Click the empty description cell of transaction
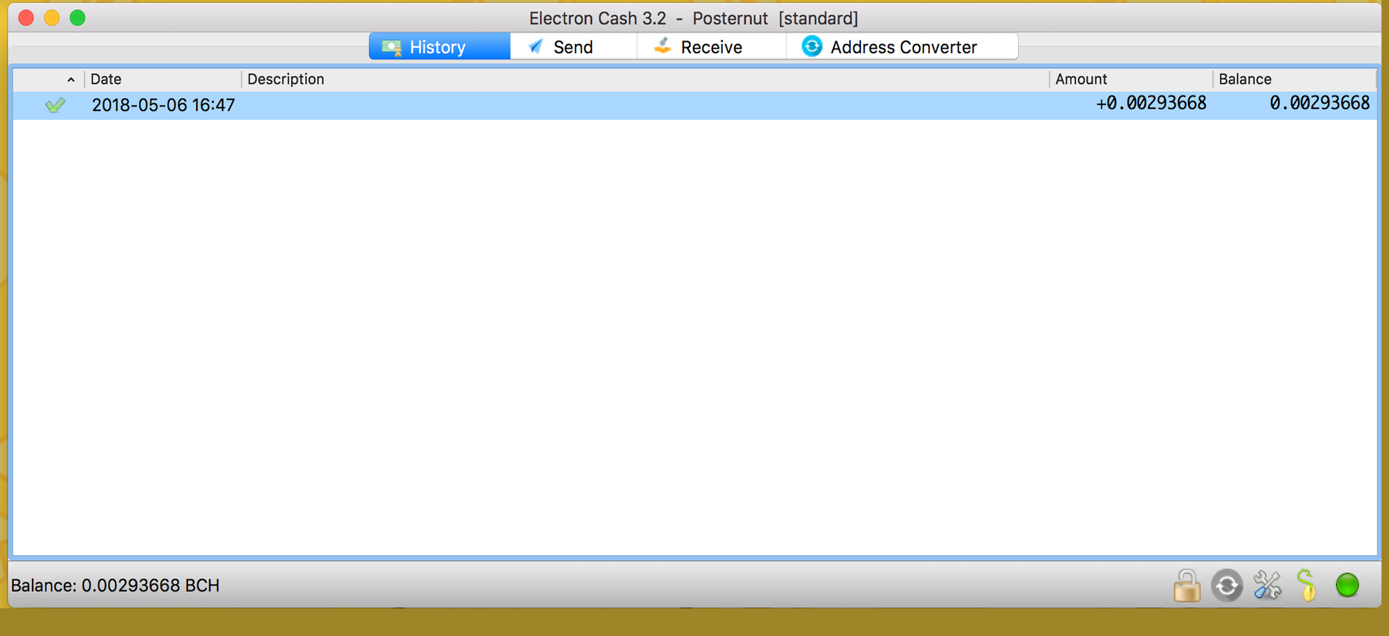Viewport: 1389px width, 636px height. [645, 105]
